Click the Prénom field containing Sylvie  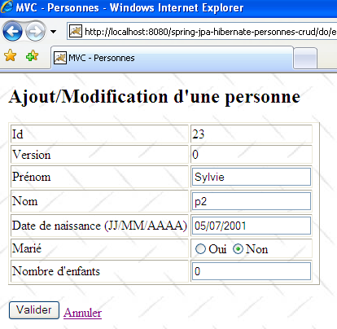[x=252, y=177]
